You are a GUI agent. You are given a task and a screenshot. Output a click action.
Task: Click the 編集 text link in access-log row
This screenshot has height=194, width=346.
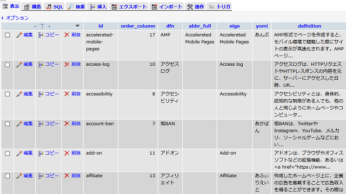[x=28, y=64]
